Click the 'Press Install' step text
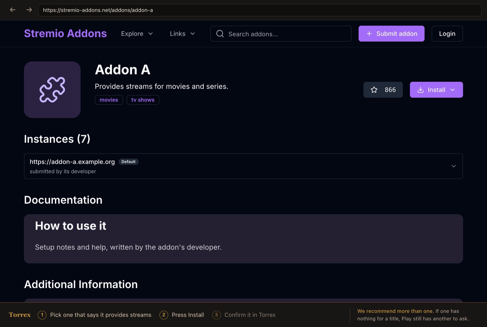Viewport: 487px width, 327px height. tap(188, 315)
